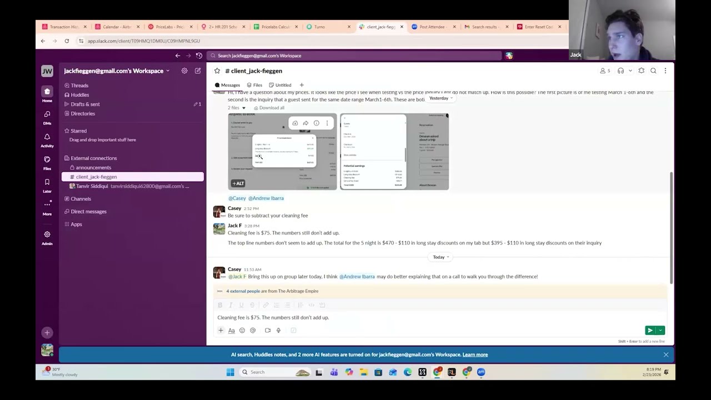This screenshot has width=711, height=400.
Task: Open the Today date jump dropdown
Action: click(441, 257)
